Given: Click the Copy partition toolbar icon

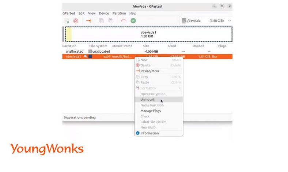Looking at the screenshot, I should (101, 21).
